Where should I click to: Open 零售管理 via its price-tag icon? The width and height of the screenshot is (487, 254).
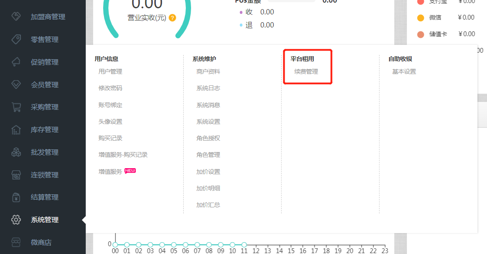pyautogui.click(x=16, y=39)
